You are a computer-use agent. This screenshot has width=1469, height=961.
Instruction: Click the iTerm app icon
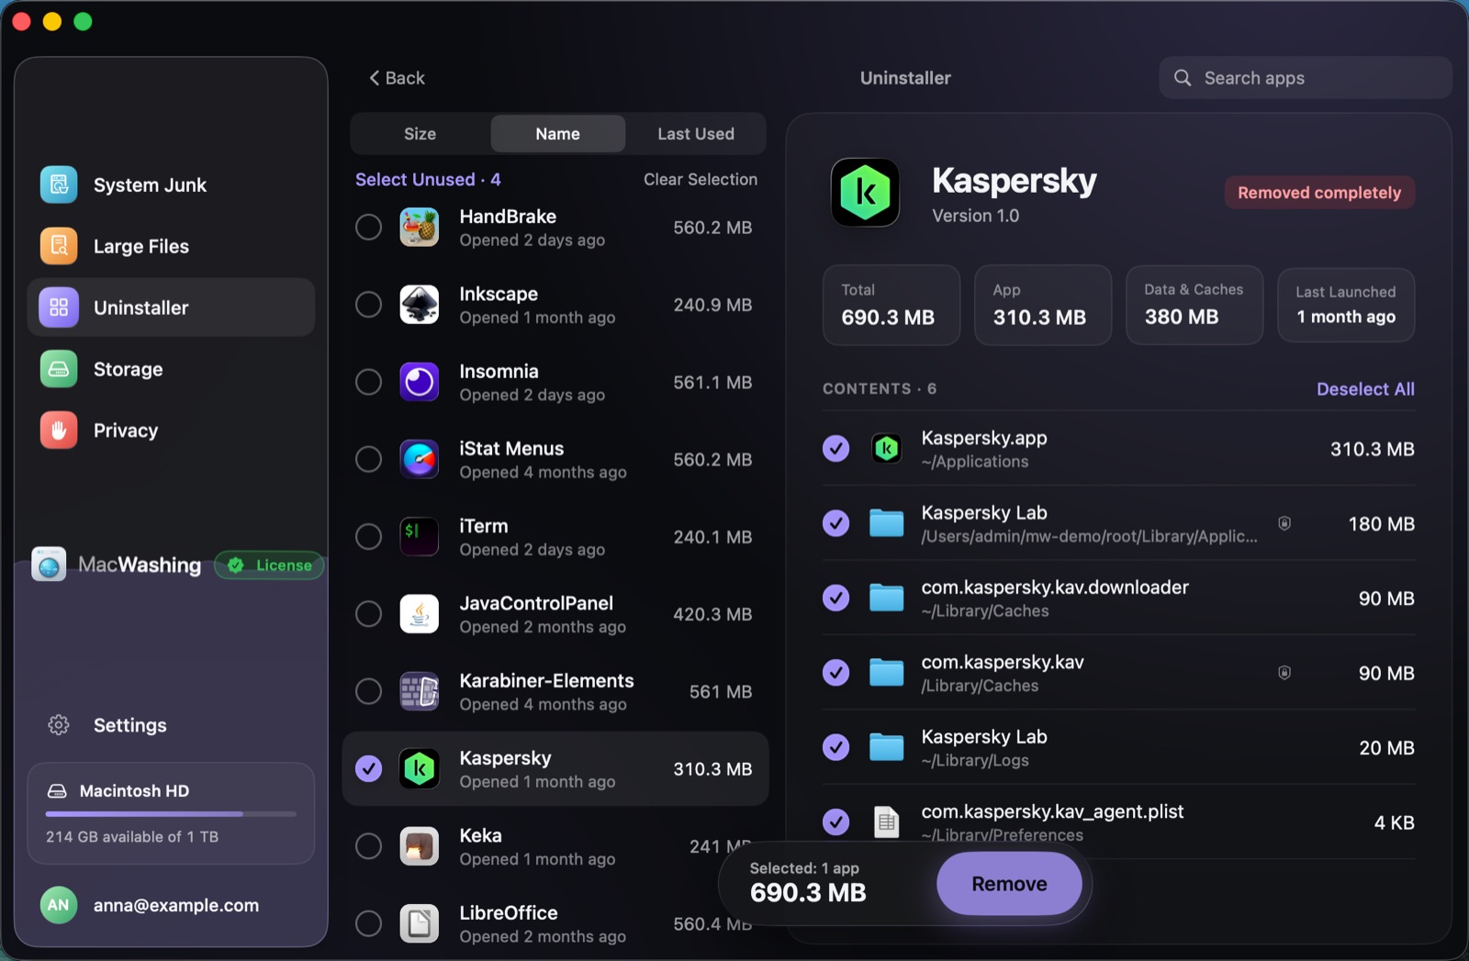tap(420, 536)
